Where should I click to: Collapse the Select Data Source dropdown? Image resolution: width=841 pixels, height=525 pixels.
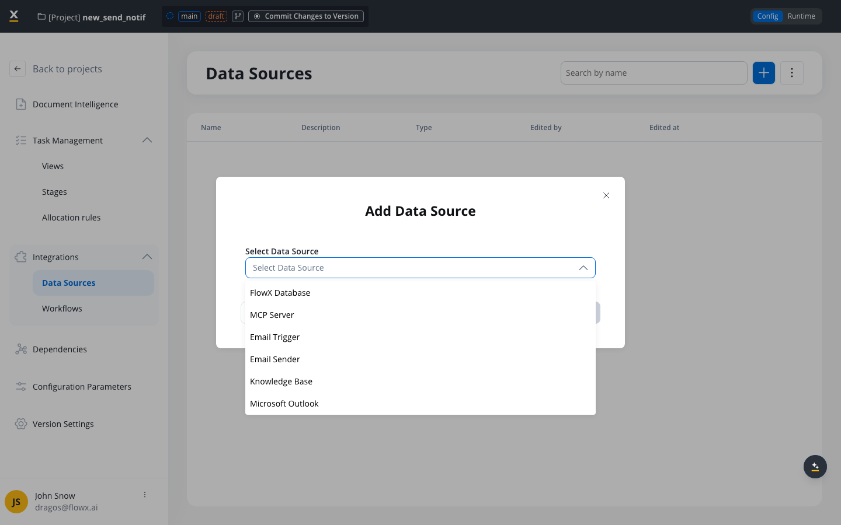click(583, 268)
